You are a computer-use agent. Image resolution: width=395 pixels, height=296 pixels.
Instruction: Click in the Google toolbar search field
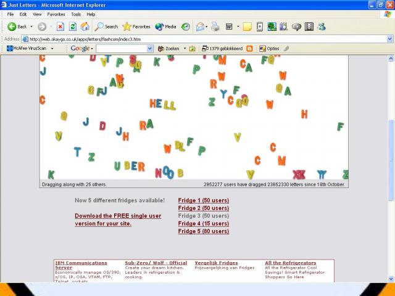pyautogui.click(x=122, y=49)
